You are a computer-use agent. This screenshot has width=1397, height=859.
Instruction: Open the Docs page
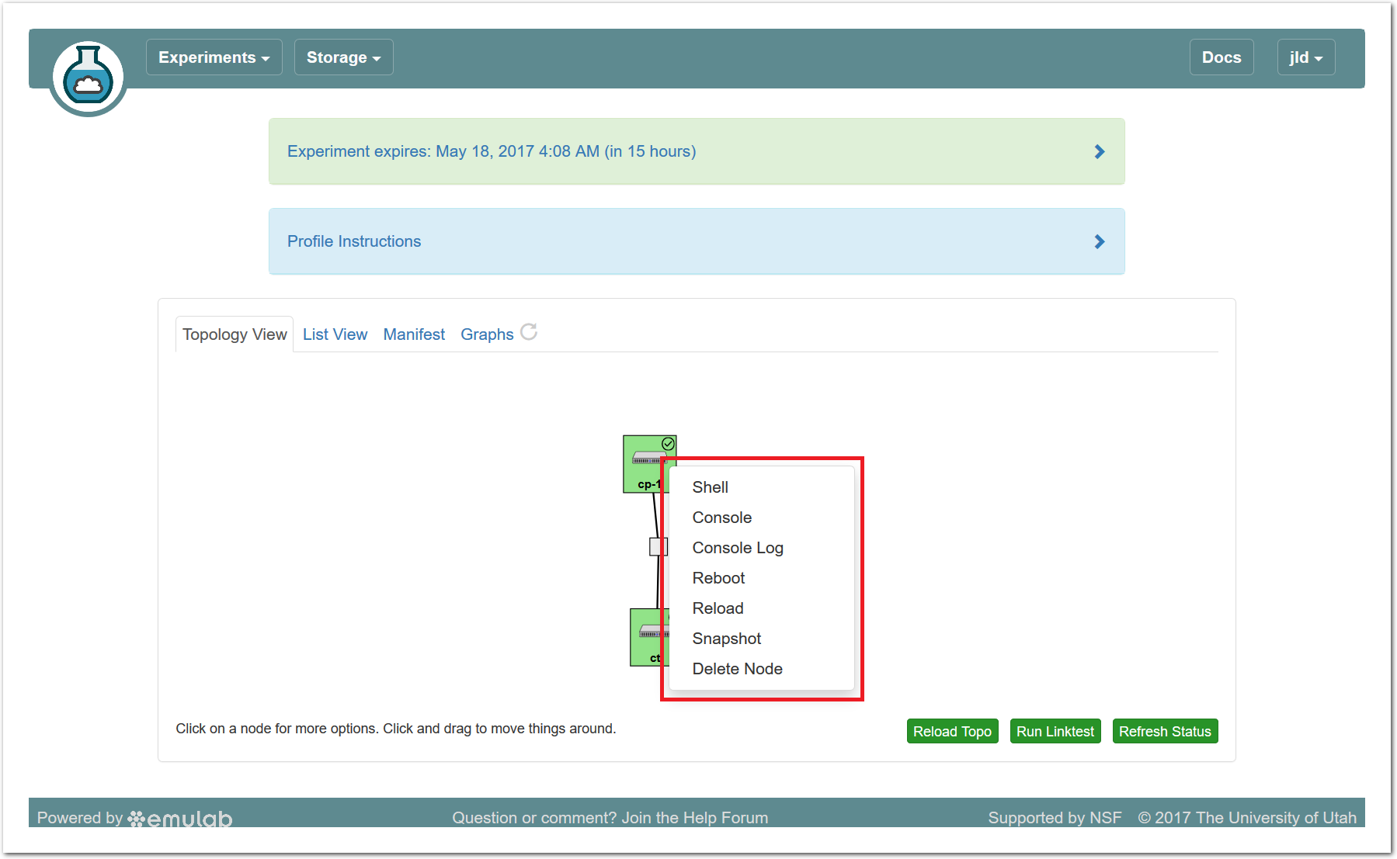1221,57
